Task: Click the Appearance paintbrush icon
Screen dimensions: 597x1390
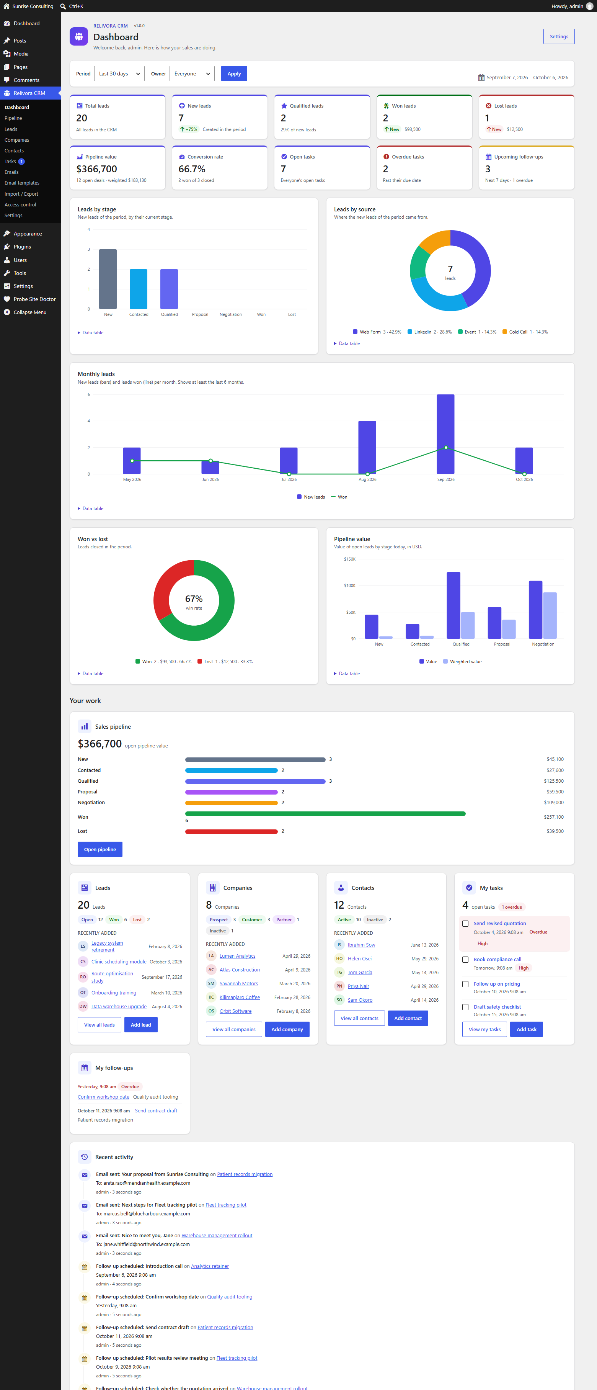Action: coord(7,234)
